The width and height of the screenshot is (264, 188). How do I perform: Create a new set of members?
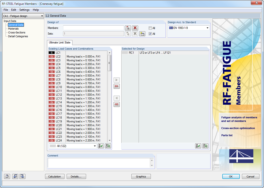click(x=142, y=34)
